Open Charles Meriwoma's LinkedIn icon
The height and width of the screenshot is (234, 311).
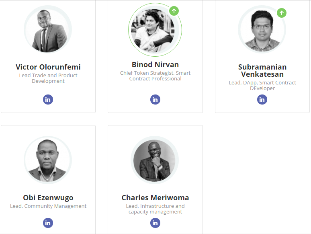coord(155,222)
